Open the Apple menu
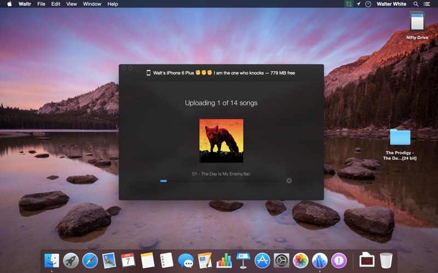The width and height of the screenshot is (438, 273). (9, 4)
